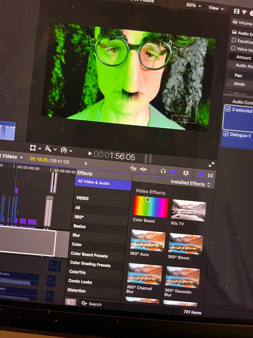Viewport: 253px width, 338px height.
Task: Open clip appearance filmstrip options
Action: pyautogui.click(x=186, y=173)
